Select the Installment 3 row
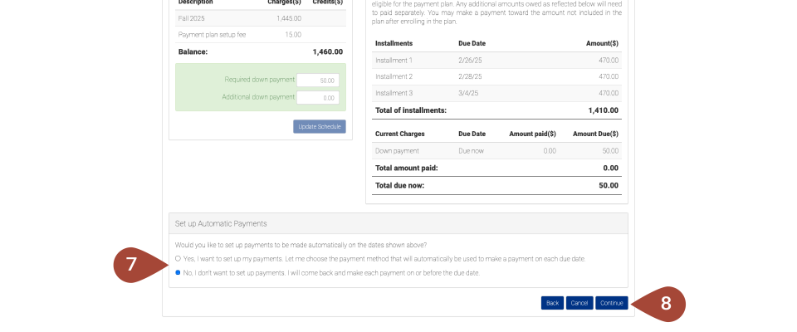 click(496, 93)
